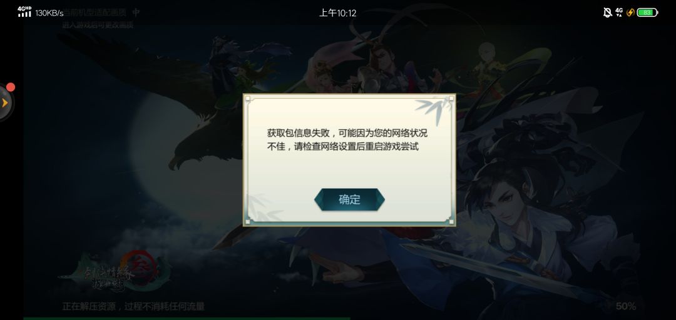
Task: Click the 50% progress percentage label
Action: pyautogui.click(x=625, y=306)
